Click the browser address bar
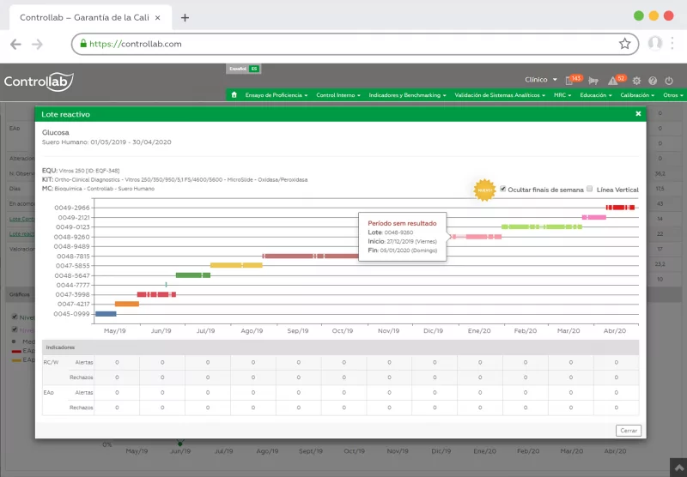Image resolution: width=687 pixels, height=477 pixels. pos(343,44)
